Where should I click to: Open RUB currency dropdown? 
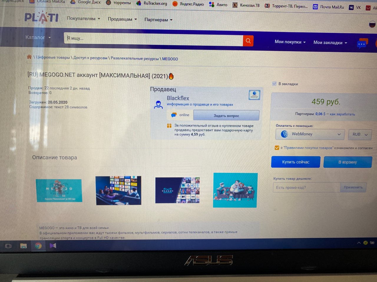(360, 134)
